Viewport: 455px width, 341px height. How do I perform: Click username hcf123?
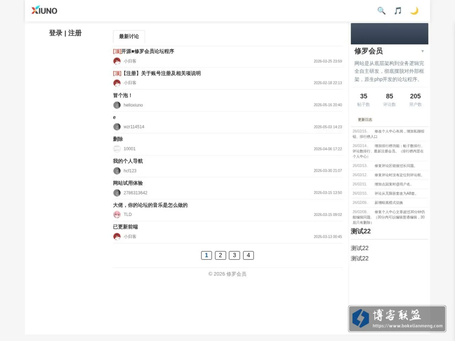click(130, 170)
